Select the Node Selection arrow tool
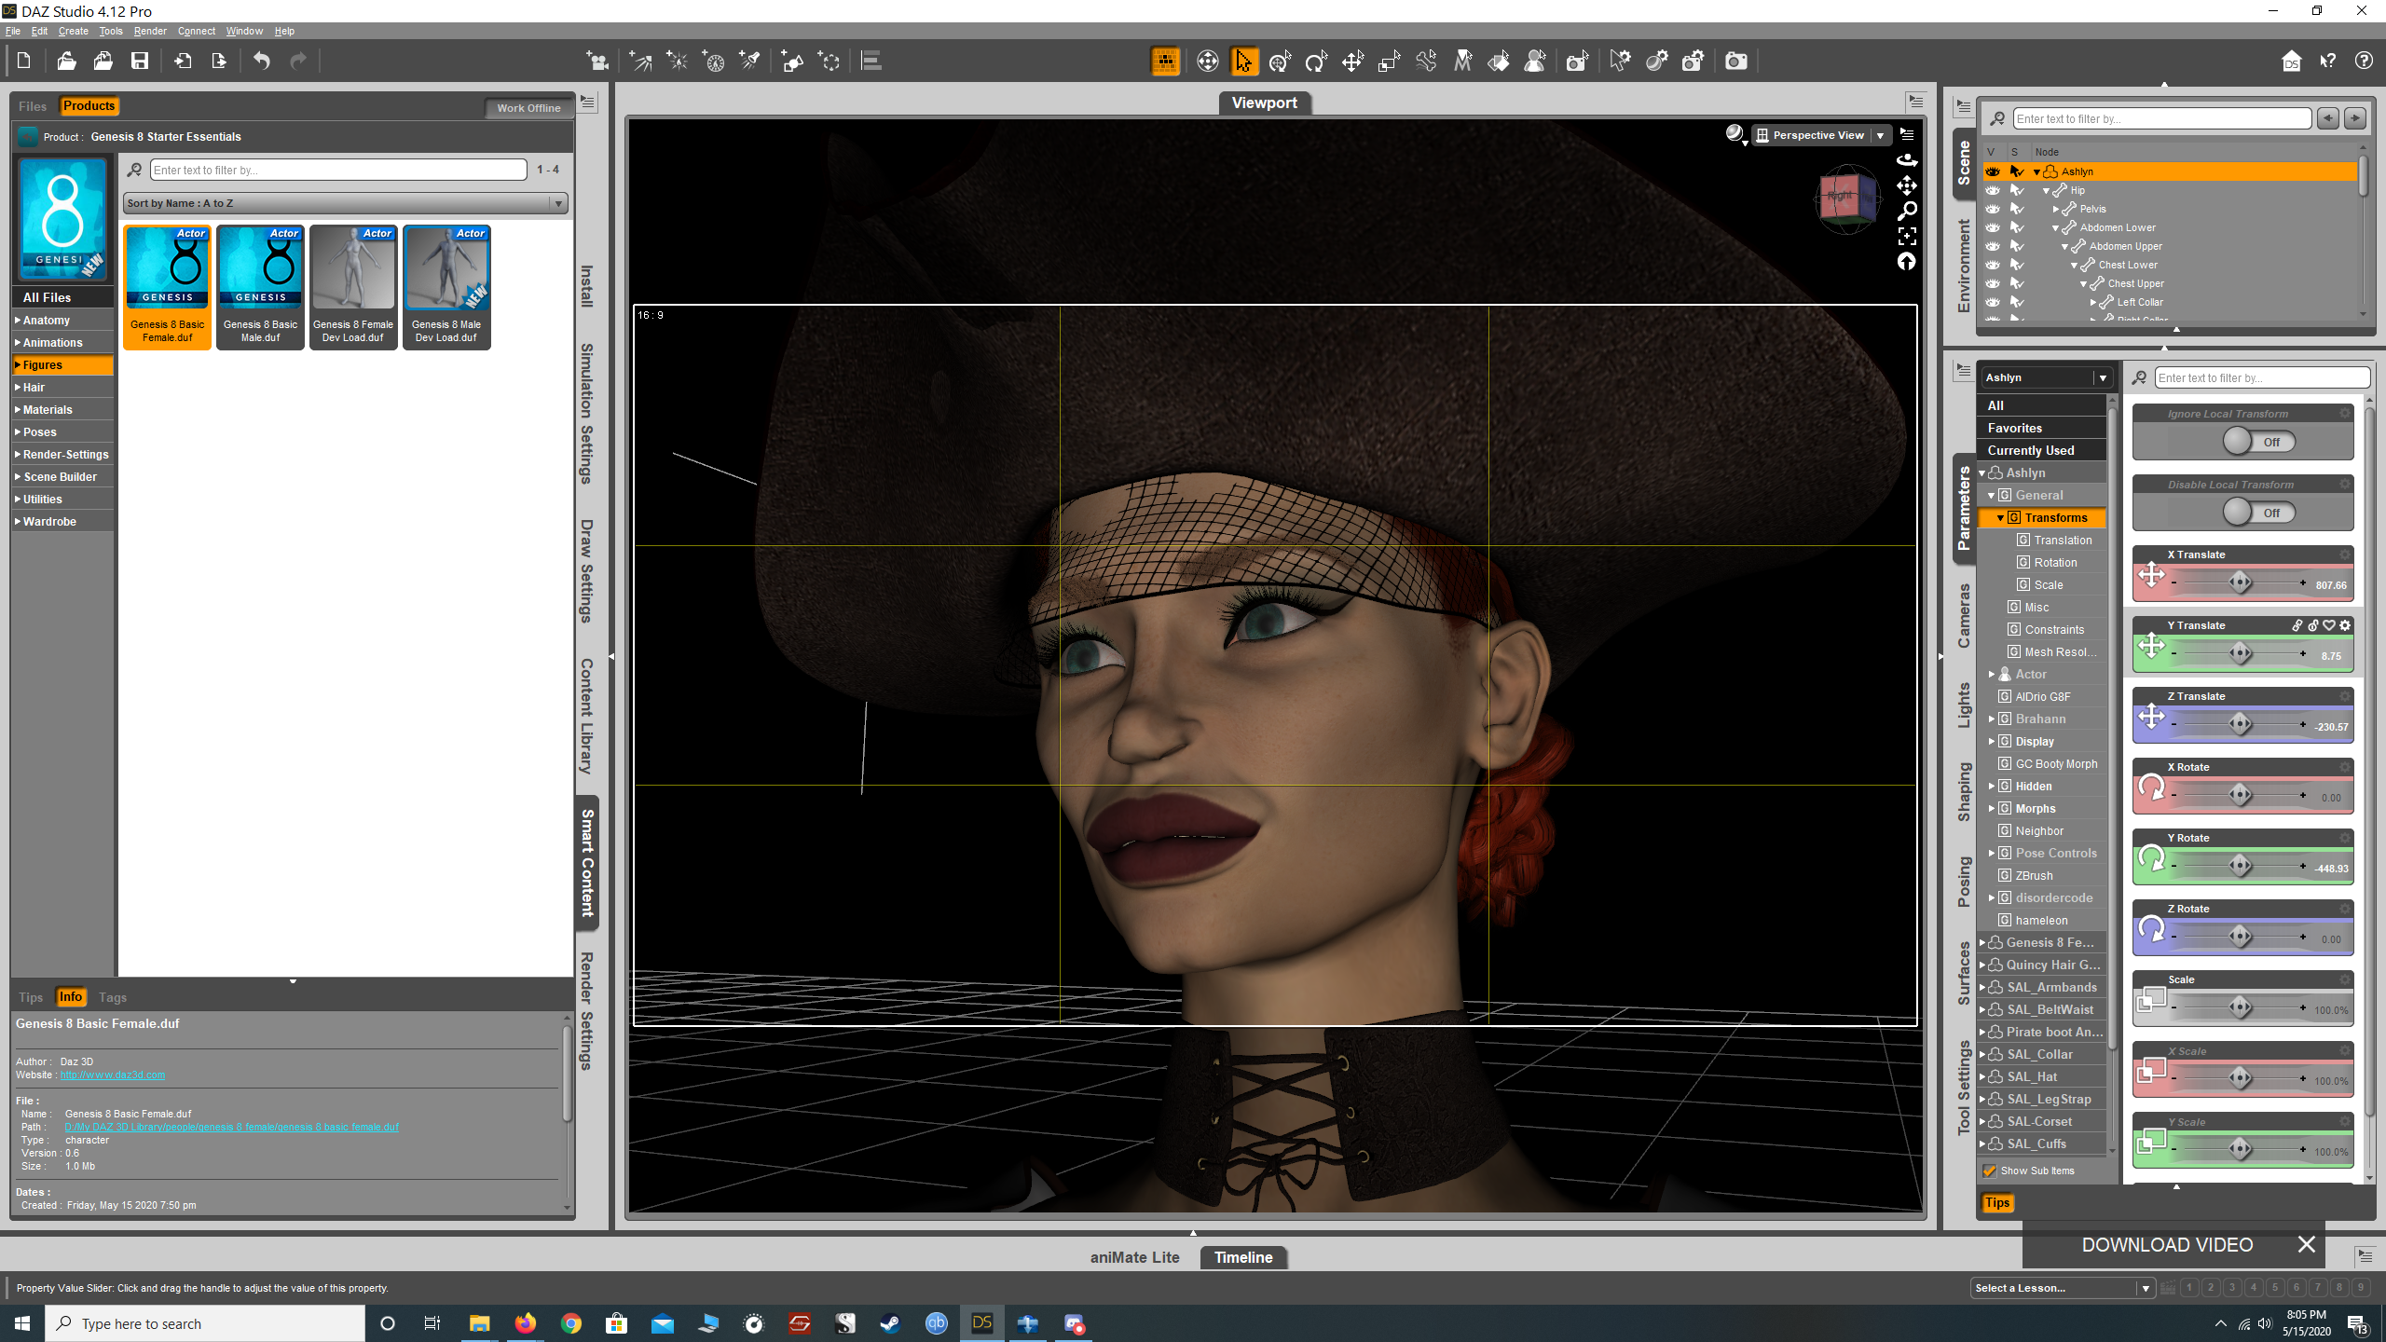Screen dimensions: 2386x1342 coord(1244,62)
